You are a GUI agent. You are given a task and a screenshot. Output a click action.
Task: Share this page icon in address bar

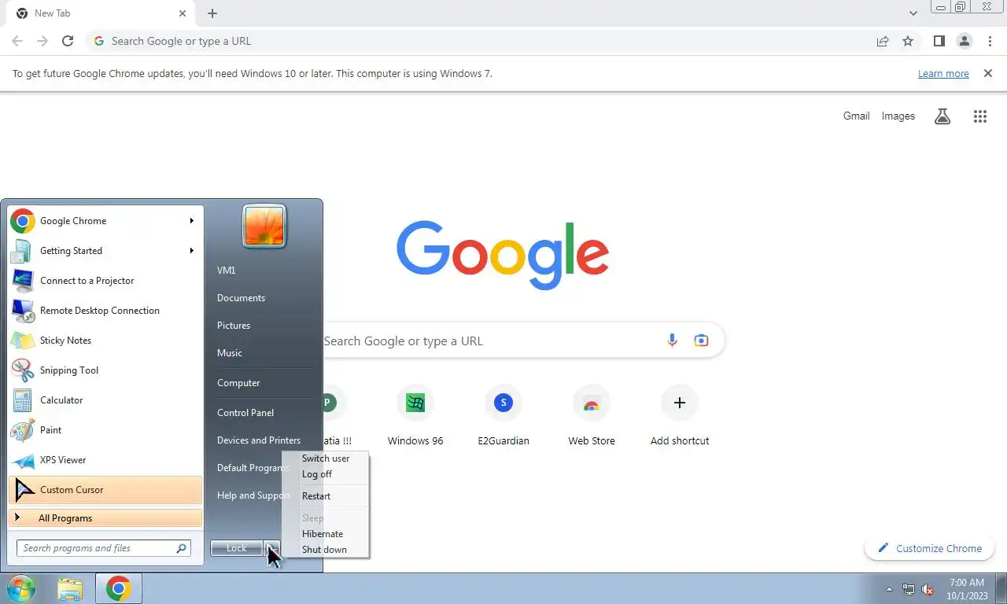[x=883, y=41]
